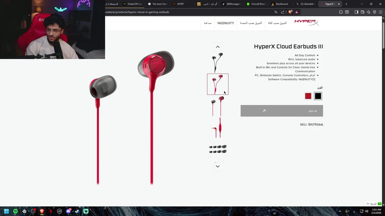Close the HyperX browser tab
Screen dimensions: 385x216
pos(339,4)
